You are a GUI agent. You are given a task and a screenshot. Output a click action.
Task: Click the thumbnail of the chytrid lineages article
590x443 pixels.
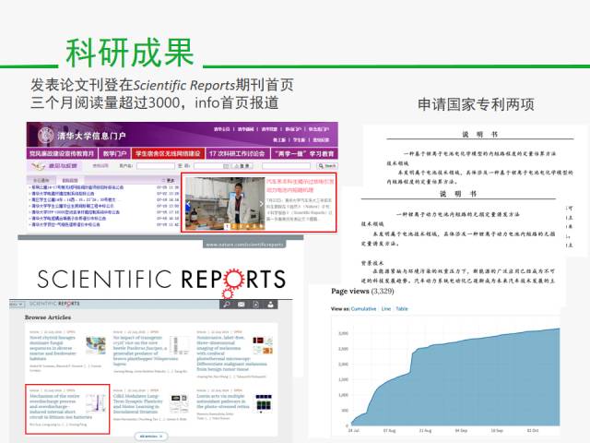(x=96, y=345)
